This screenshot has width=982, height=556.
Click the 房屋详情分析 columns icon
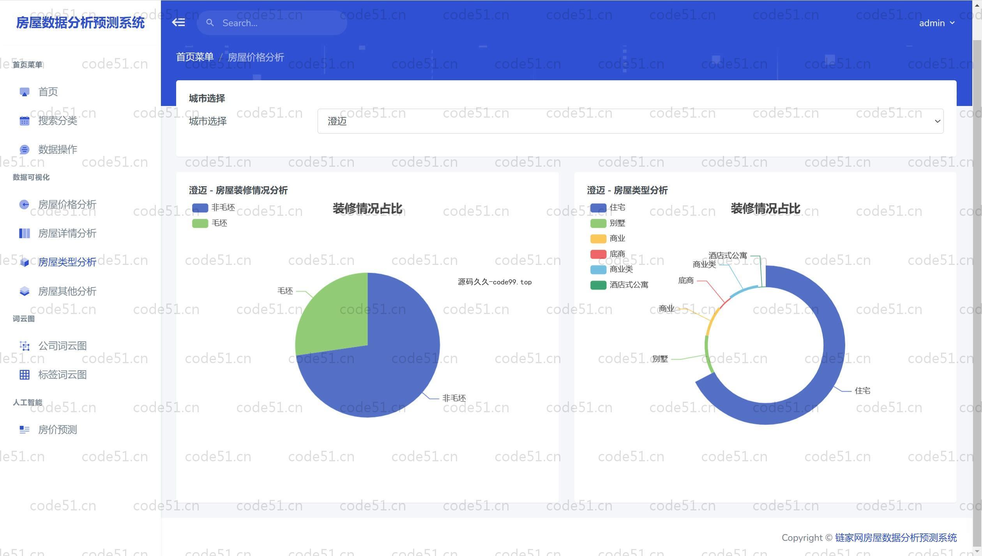tap(25, 233)
